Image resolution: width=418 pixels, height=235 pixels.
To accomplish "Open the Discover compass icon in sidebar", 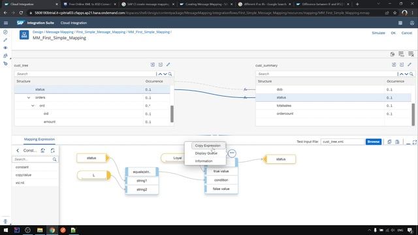I will tap(5, 32).
